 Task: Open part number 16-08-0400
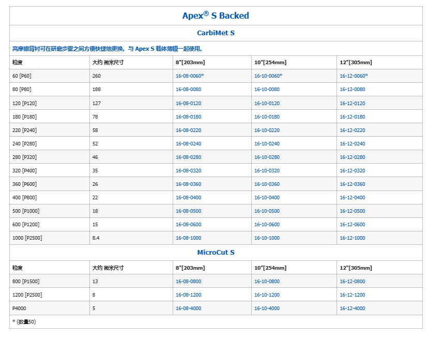pyautogui.click(x=188, y=198)
